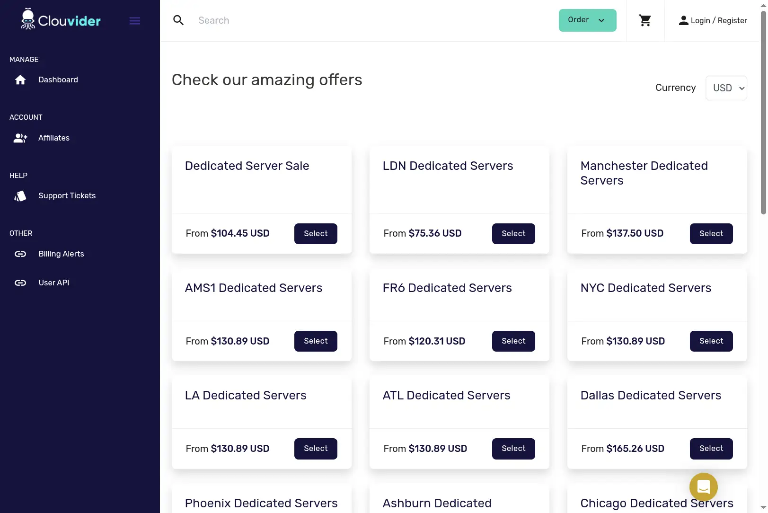Click the search magnifier icon

click(x=178, y=20)
